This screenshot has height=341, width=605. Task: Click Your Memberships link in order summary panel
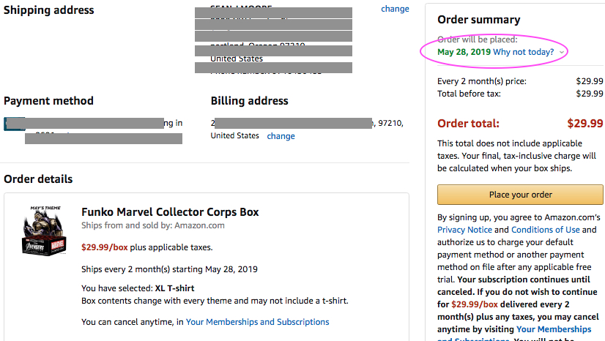click(x=554, y=329)
